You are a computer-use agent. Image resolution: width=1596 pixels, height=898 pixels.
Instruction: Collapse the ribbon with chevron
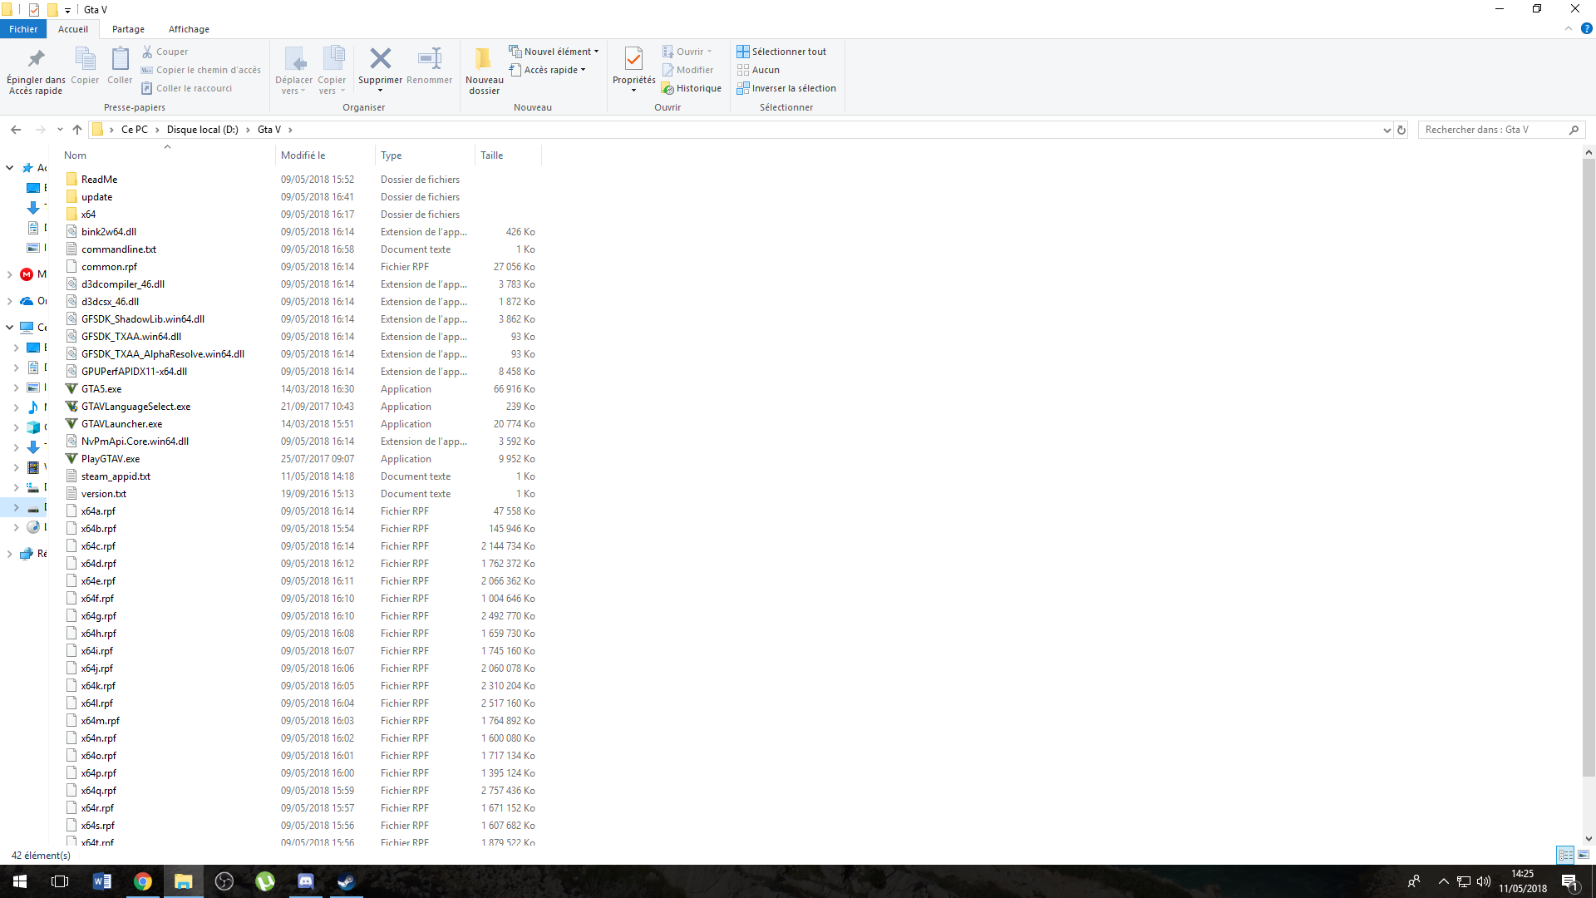click(x=1569, y=29)
